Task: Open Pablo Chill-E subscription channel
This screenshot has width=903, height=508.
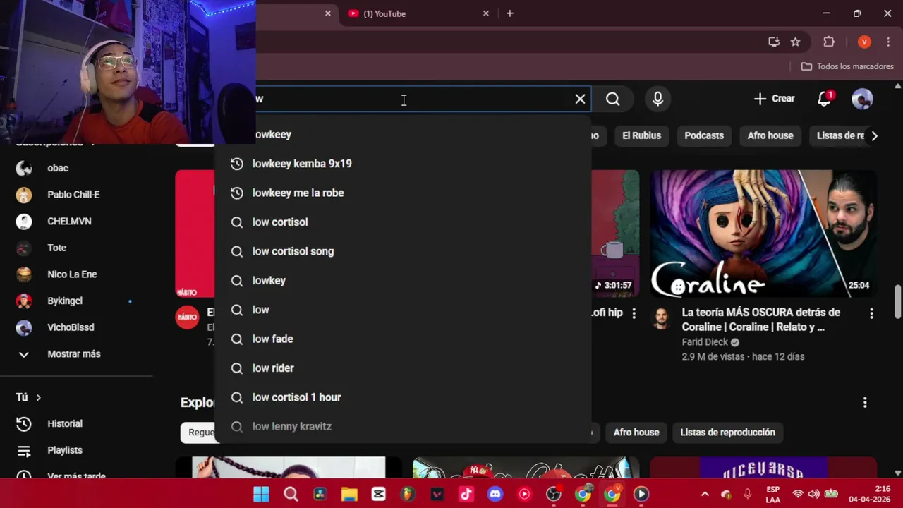Action: point(76,195)
